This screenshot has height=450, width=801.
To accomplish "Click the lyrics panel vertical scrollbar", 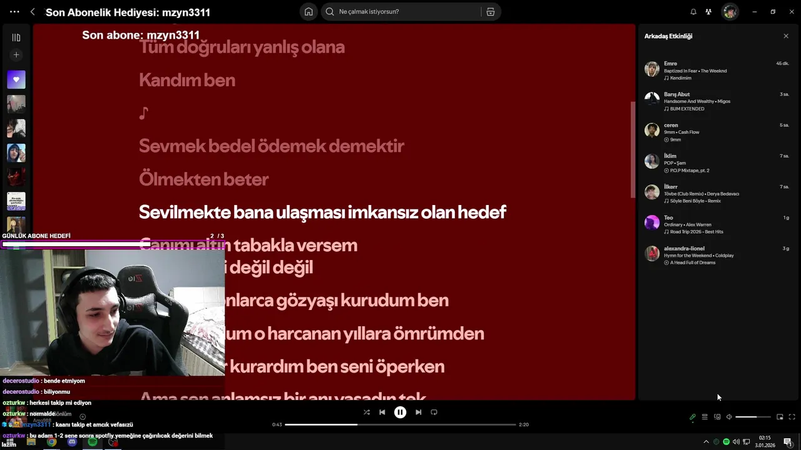I will click(633, 149).
